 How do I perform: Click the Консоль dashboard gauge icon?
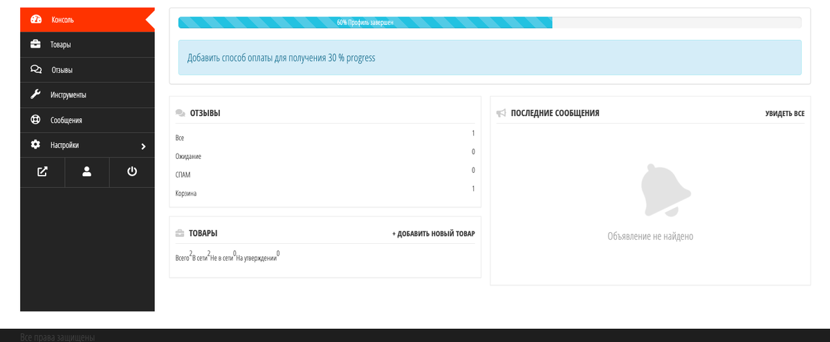tap(35, 19)
